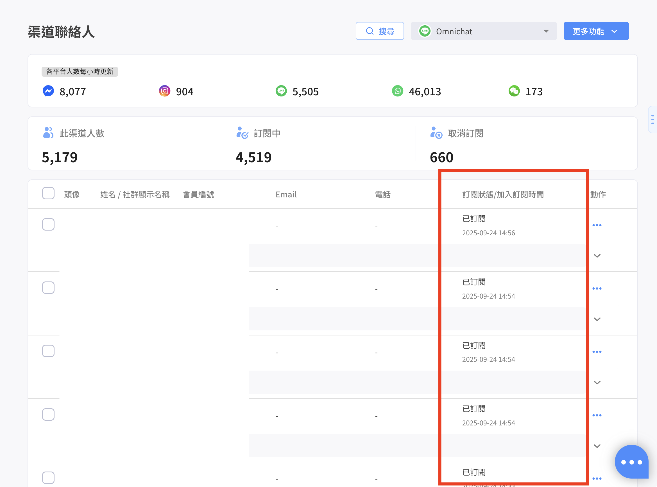Click the Instagram icon showing 904
Screen dimensions: 657x487
(x=164, y=91)
